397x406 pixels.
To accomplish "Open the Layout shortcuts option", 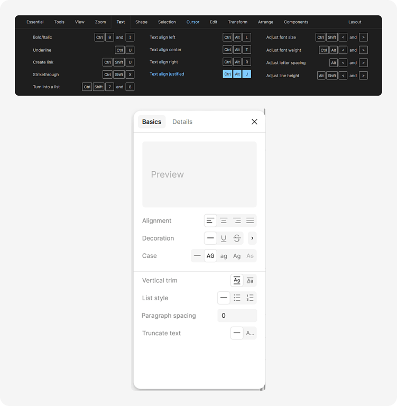I will [x=355, y=22].
